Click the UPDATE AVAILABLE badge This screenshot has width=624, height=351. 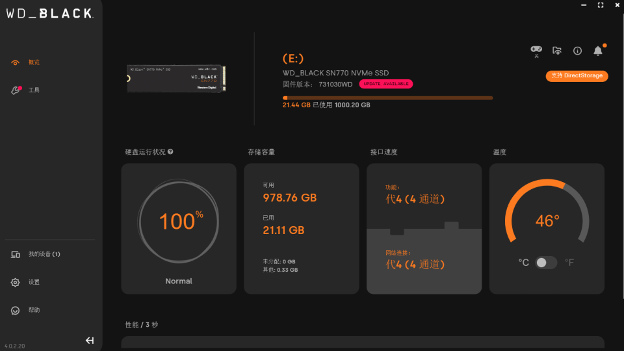pyautogui.click(x=386, y=84)
